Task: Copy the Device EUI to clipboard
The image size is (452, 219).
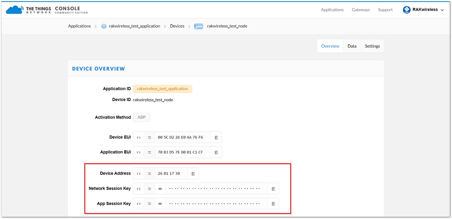Action: (x=216, y=138)
